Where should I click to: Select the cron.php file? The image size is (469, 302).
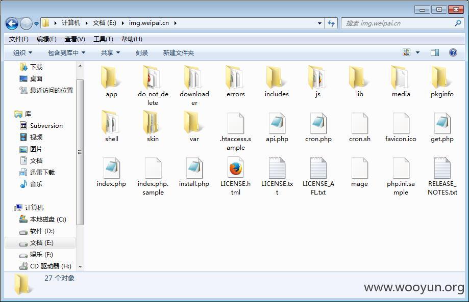(318, 126)
